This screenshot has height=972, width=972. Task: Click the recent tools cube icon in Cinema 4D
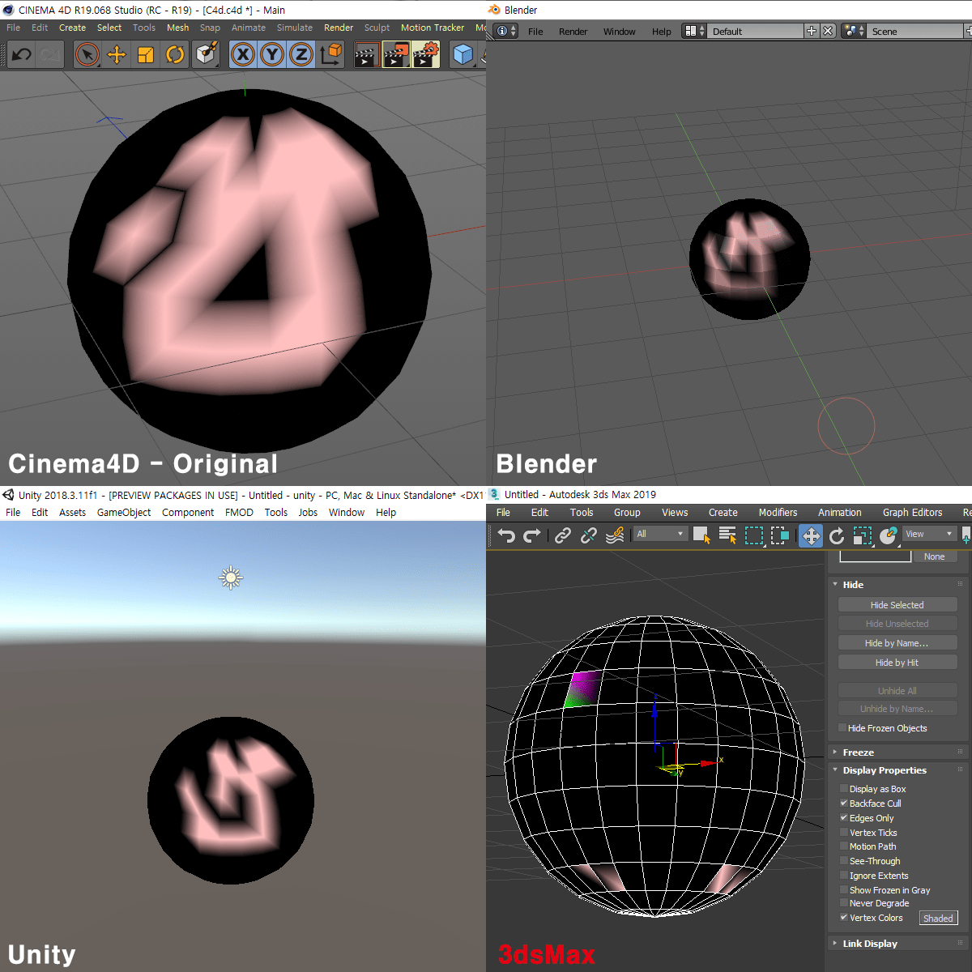coord(207,55)
